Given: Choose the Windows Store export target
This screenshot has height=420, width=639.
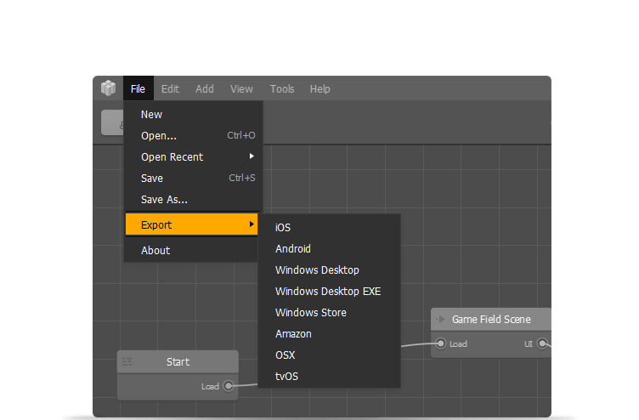Looking at the screenshot, I should click(x=330, y=312).
